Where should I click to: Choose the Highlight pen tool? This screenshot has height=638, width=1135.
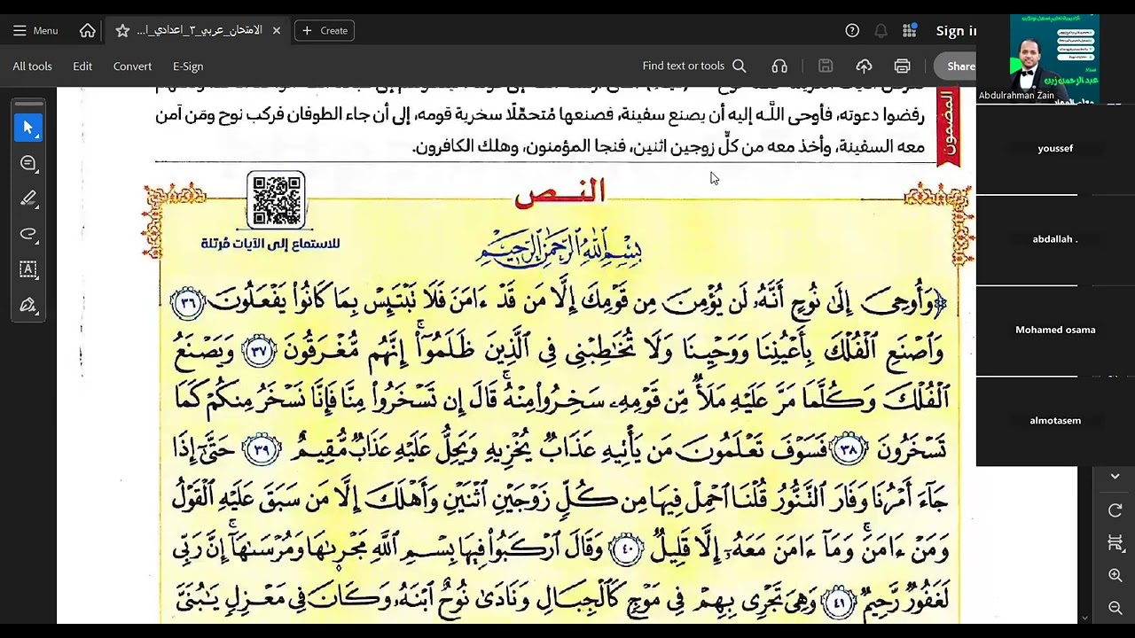(28, 198)
